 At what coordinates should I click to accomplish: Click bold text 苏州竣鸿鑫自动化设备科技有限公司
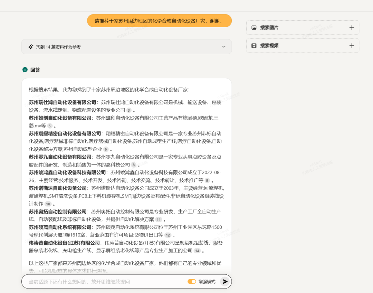67,173
